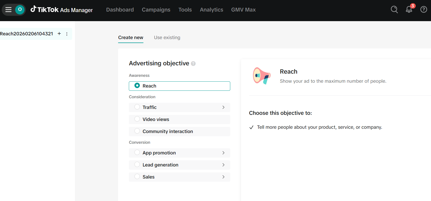431x201 pixels.
Task: Choose the Reach radio option
Action: (x=137, y=86)
